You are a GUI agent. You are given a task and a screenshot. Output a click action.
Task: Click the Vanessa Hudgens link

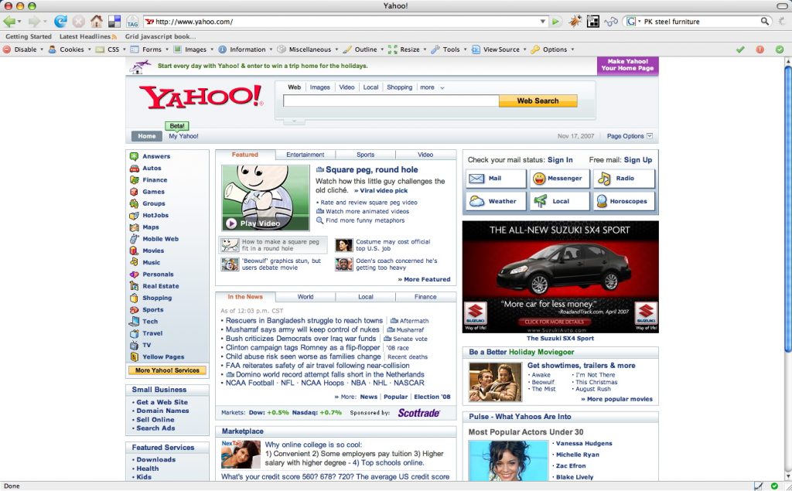584,444
